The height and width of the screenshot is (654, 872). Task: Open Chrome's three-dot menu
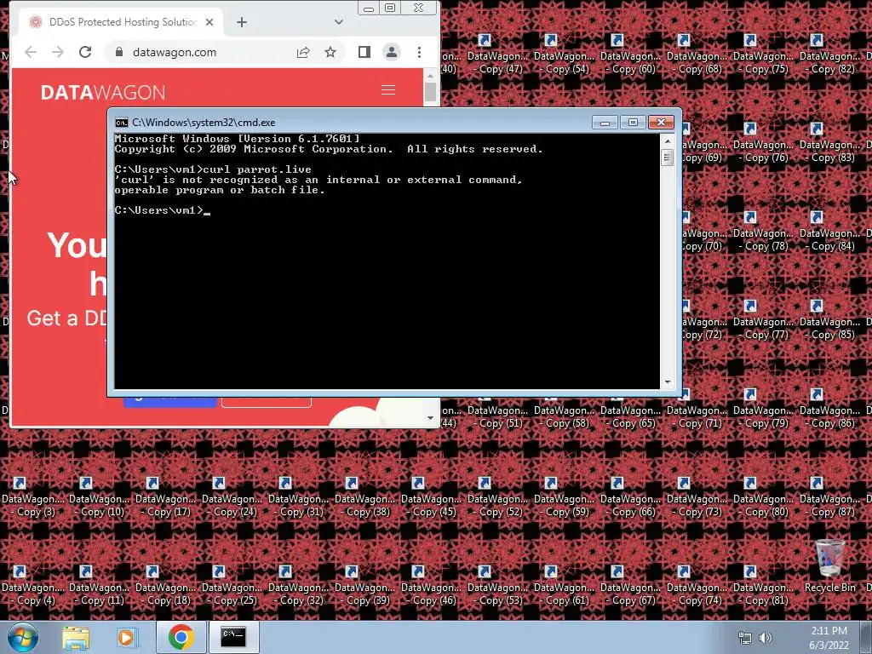click(419, 52)
